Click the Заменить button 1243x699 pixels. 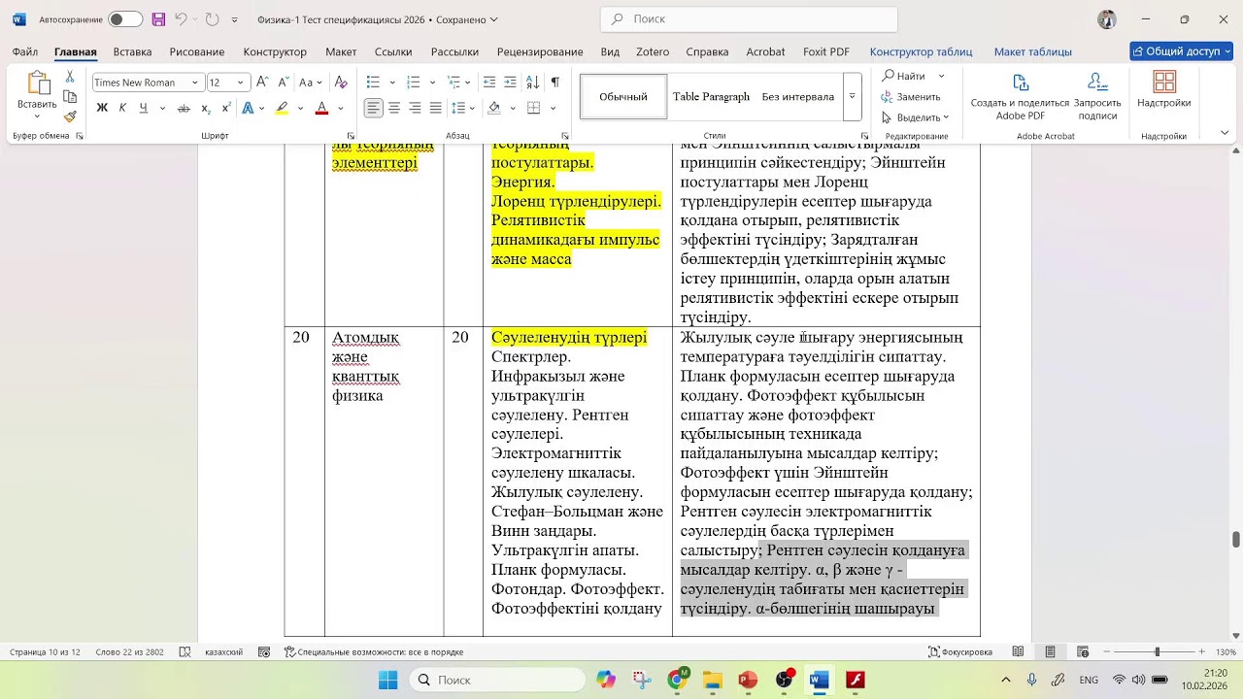pyautogui.click(x=911, y=97)
